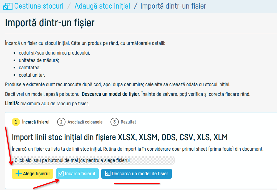Click the plus icon on Alege fișierul
277x190 pixels.
click(x=19, y=174)
